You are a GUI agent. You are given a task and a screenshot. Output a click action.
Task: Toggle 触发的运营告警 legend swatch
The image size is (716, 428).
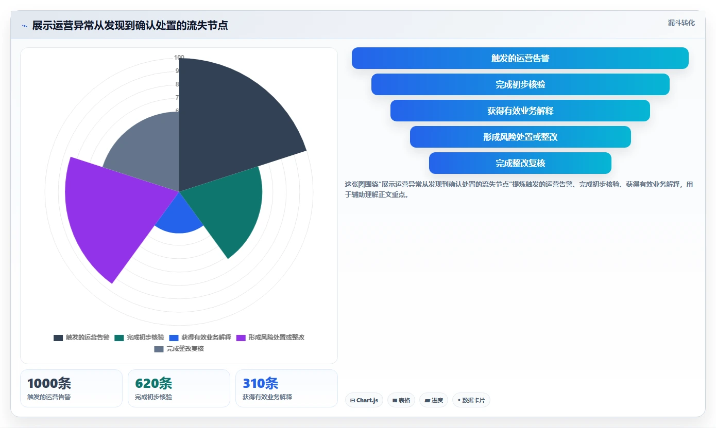tap(58, 337)
